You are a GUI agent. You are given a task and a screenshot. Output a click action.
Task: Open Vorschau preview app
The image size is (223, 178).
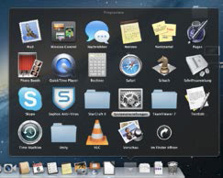(130, 132)
